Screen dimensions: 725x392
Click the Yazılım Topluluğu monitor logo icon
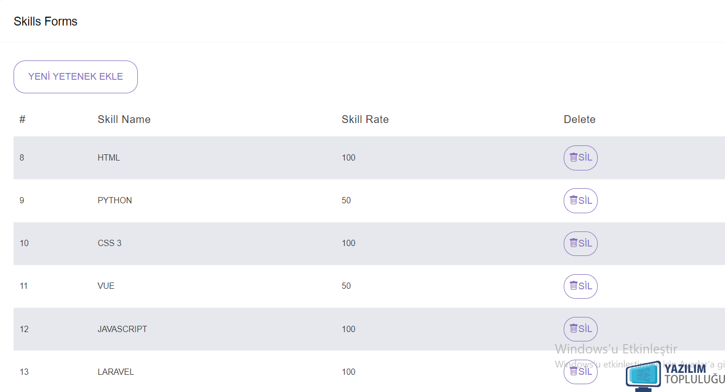[644, 376]
